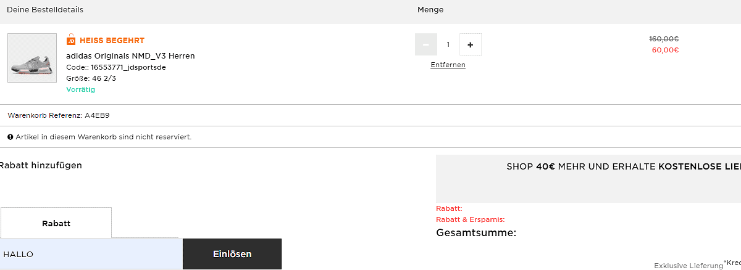This screenshot has height=270, width=741.
Task: Remove the item via Entfernen link
Action: (x=448, y=65)
